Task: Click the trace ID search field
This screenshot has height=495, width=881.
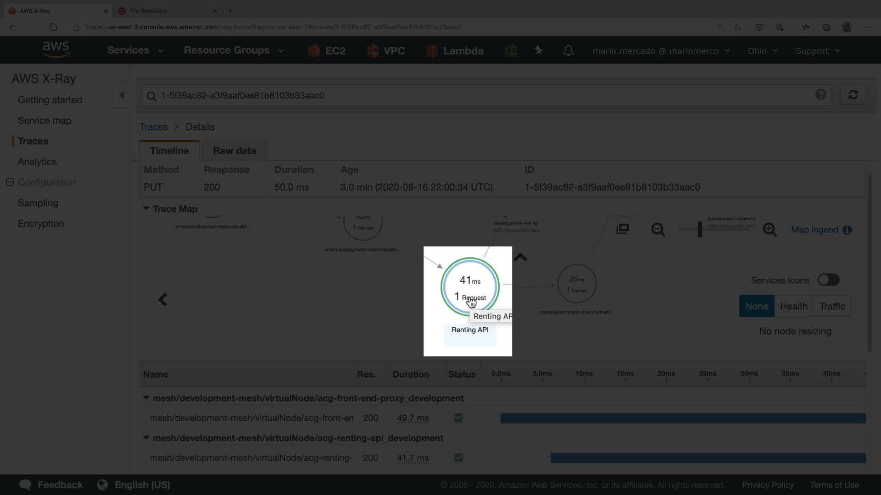Action: [482, 95]
